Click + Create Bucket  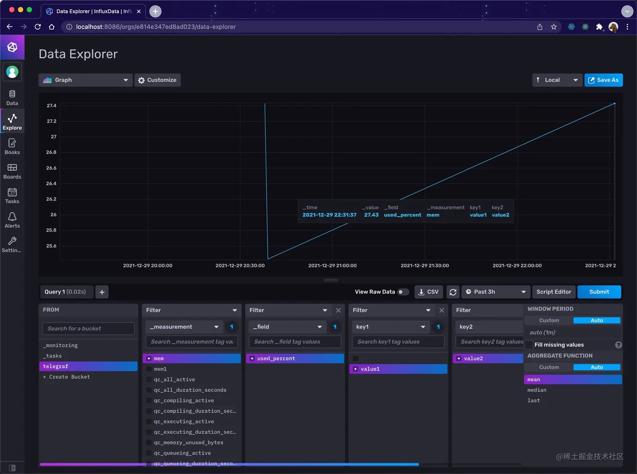coord(67,377)
